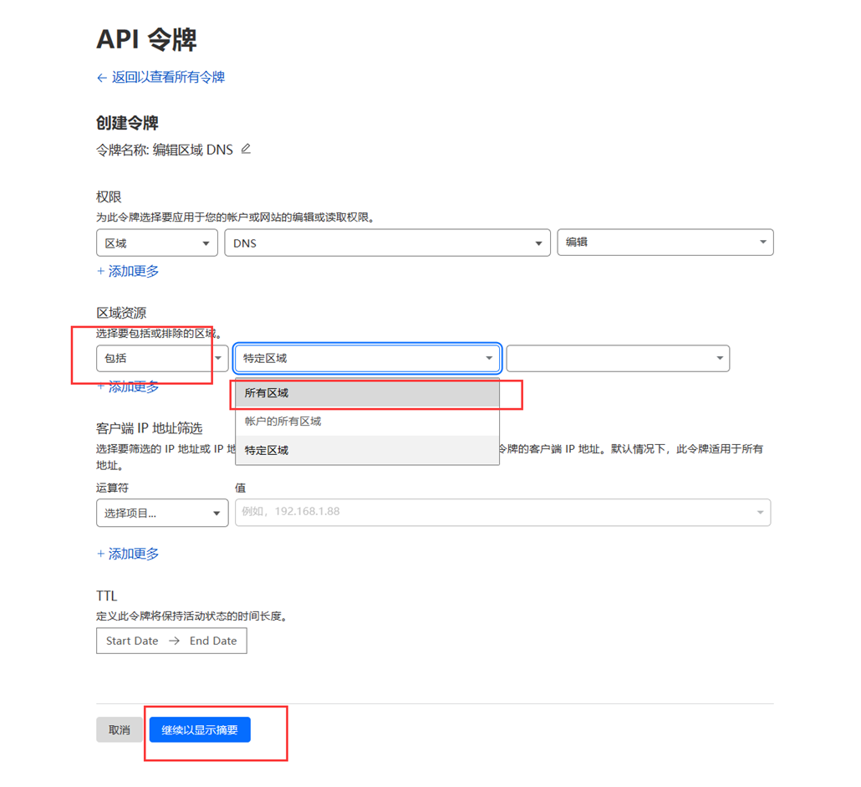The width and height of the screenshot is (861, 787).
Task: Open the empty zone selection dropdown
Action: point(617,358)
